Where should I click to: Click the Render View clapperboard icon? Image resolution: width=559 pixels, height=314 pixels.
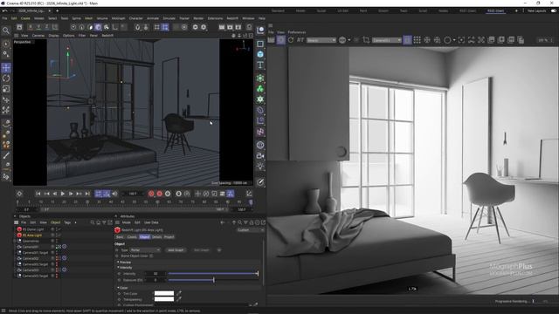point(222,27)
